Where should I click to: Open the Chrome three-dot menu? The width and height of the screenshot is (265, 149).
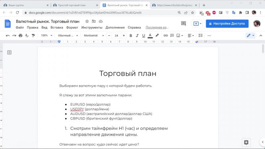pyautogui.click(x=260, y=13)
